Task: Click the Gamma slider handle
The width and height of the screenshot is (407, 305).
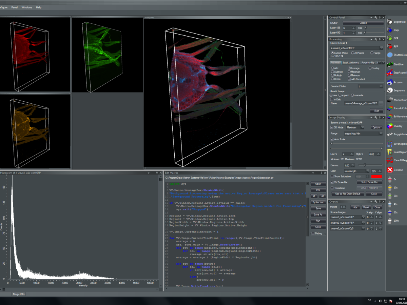Action: coord(365,165)
